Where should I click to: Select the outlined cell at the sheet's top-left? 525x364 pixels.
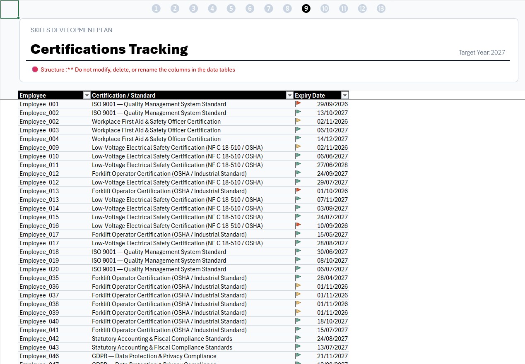point(10,9)
